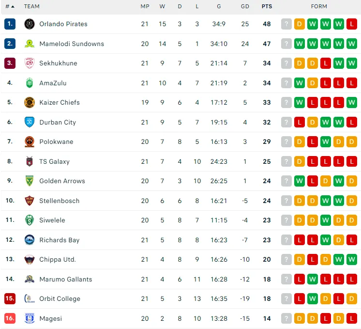Click the Kaizer Chiefs club badge
Image resolution: width=361 pixels, height=329 pixels.
[30, 102]
